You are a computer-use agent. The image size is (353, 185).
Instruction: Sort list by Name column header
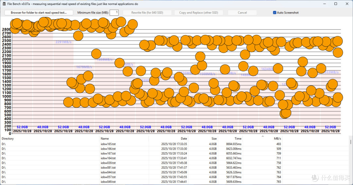pyautogui.click(x=105, y=139)
